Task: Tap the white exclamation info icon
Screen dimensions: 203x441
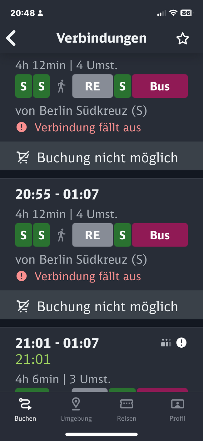Action: click(181, 343)
